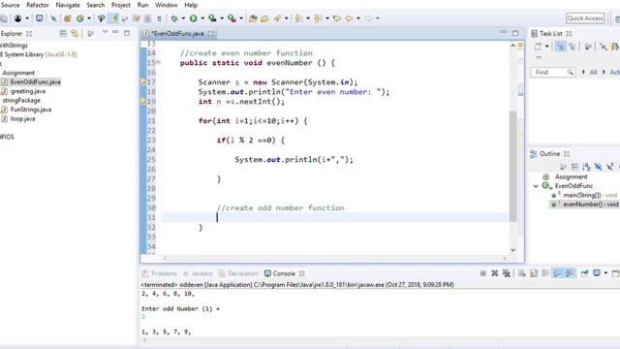Screen dimensions: 620x349
Task: Open the Project menu
Action: [x=120, y=5]
